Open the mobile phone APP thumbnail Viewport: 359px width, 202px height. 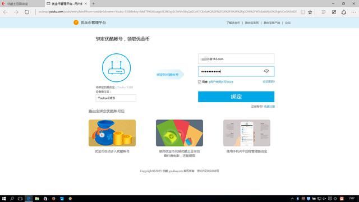[x=247, y=133]
